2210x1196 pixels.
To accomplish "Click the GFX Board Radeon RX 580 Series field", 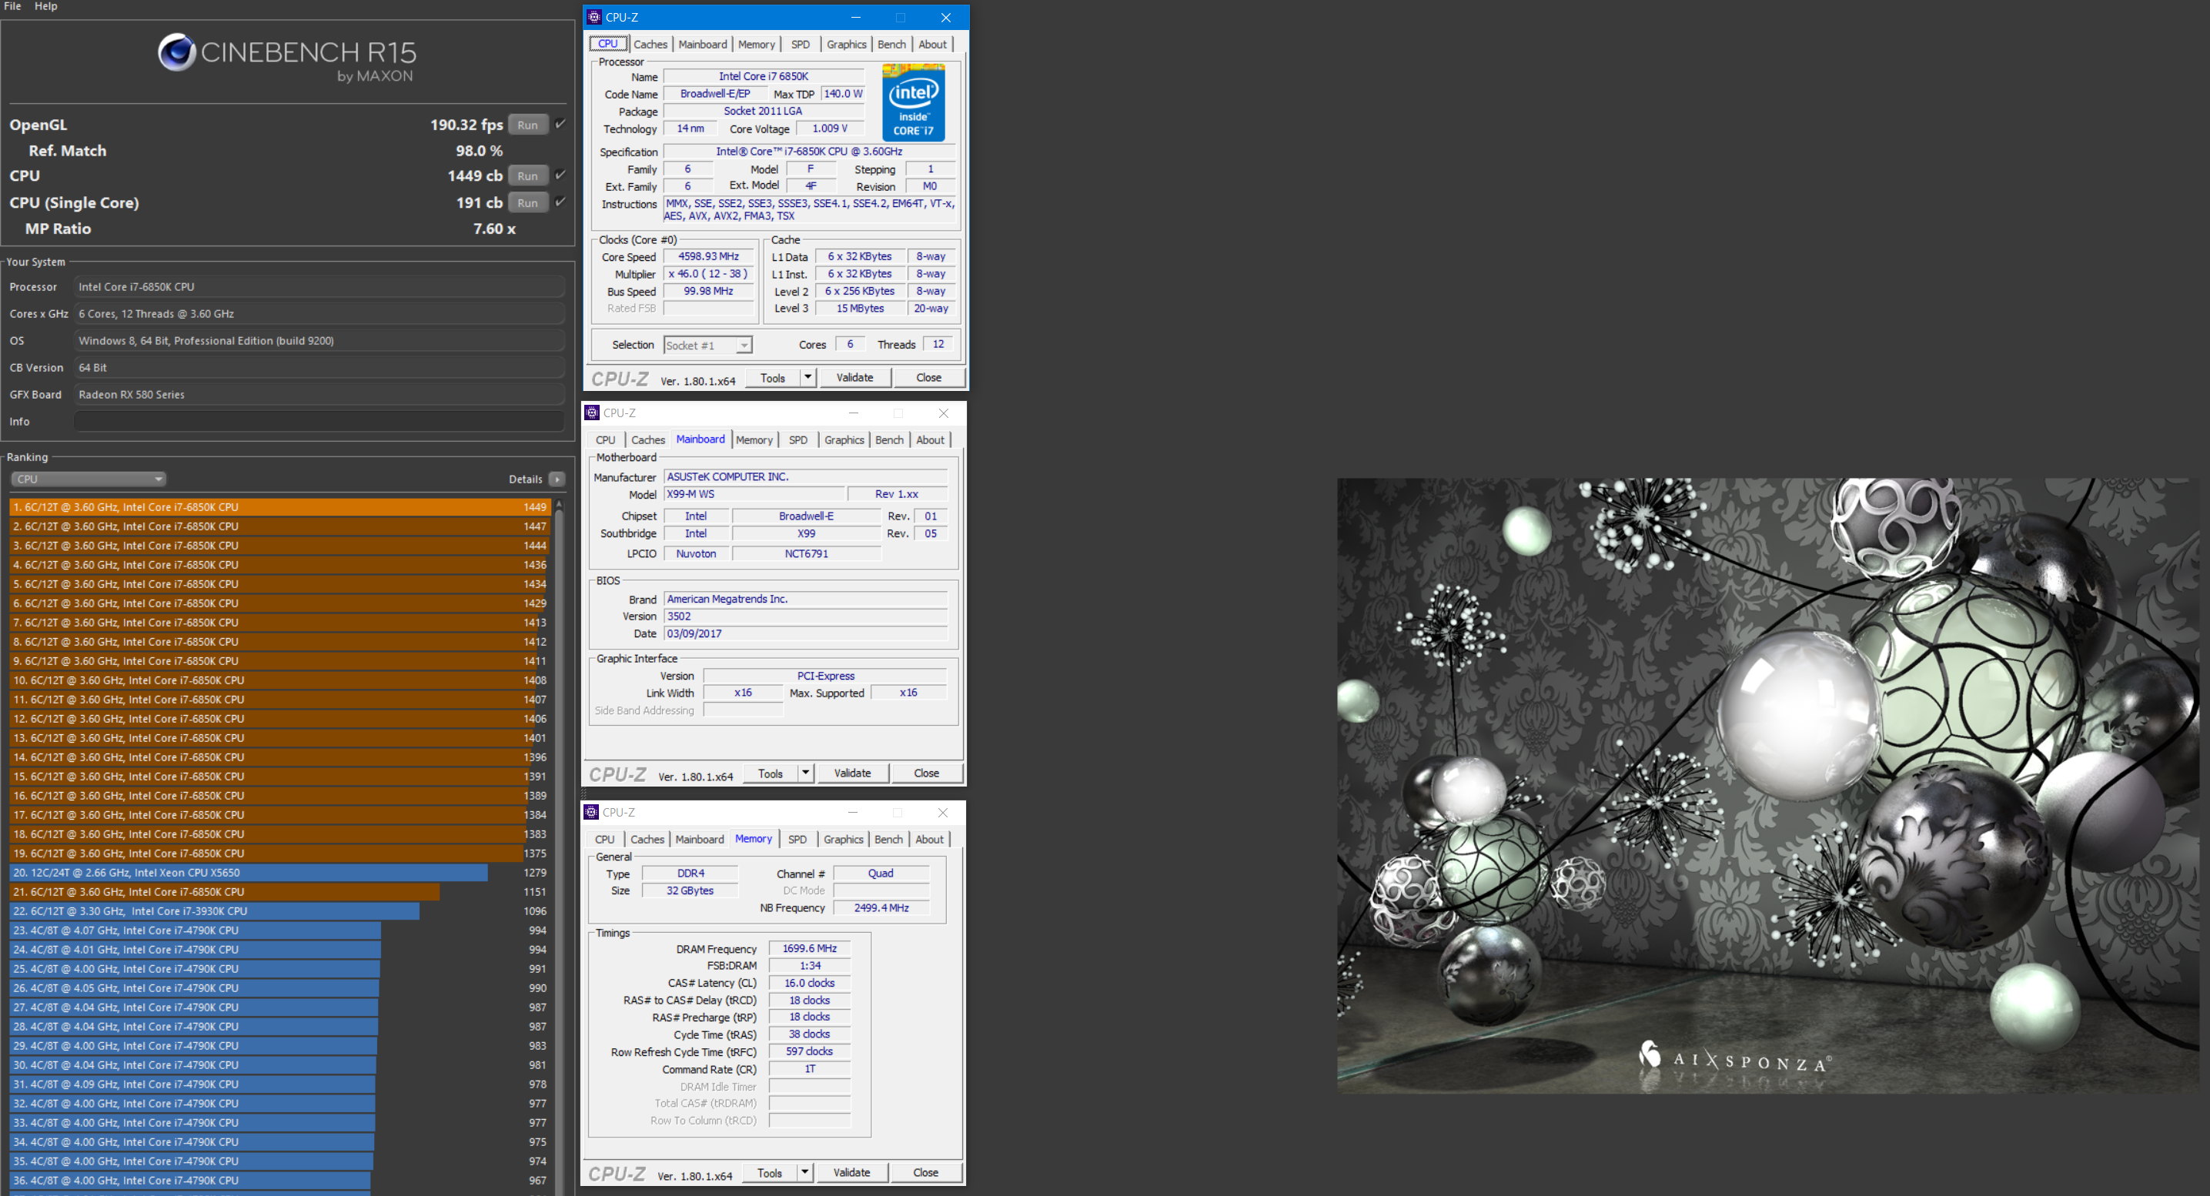I will click(319, 395).
